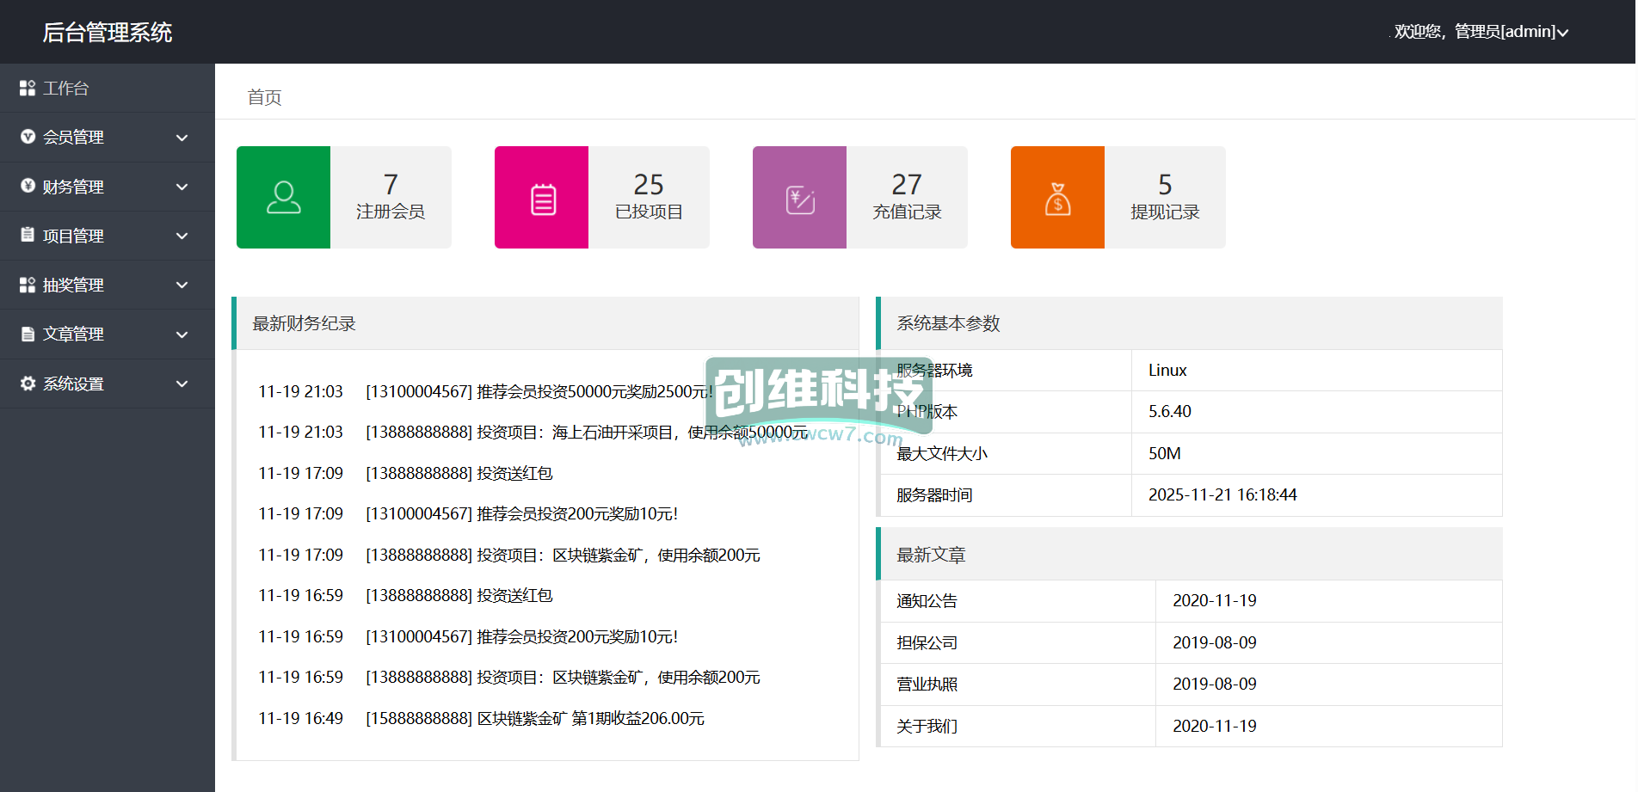
Task: Click the pink invested projects clipboard icon
Action: tap(542, 199)
